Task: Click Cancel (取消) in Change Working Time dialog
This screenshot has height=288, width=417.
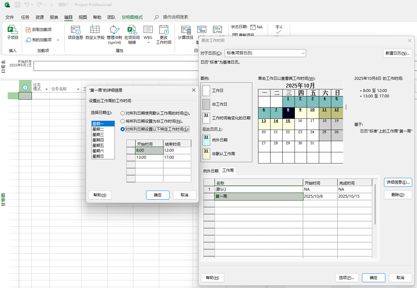Action: (x=400, y=278)
